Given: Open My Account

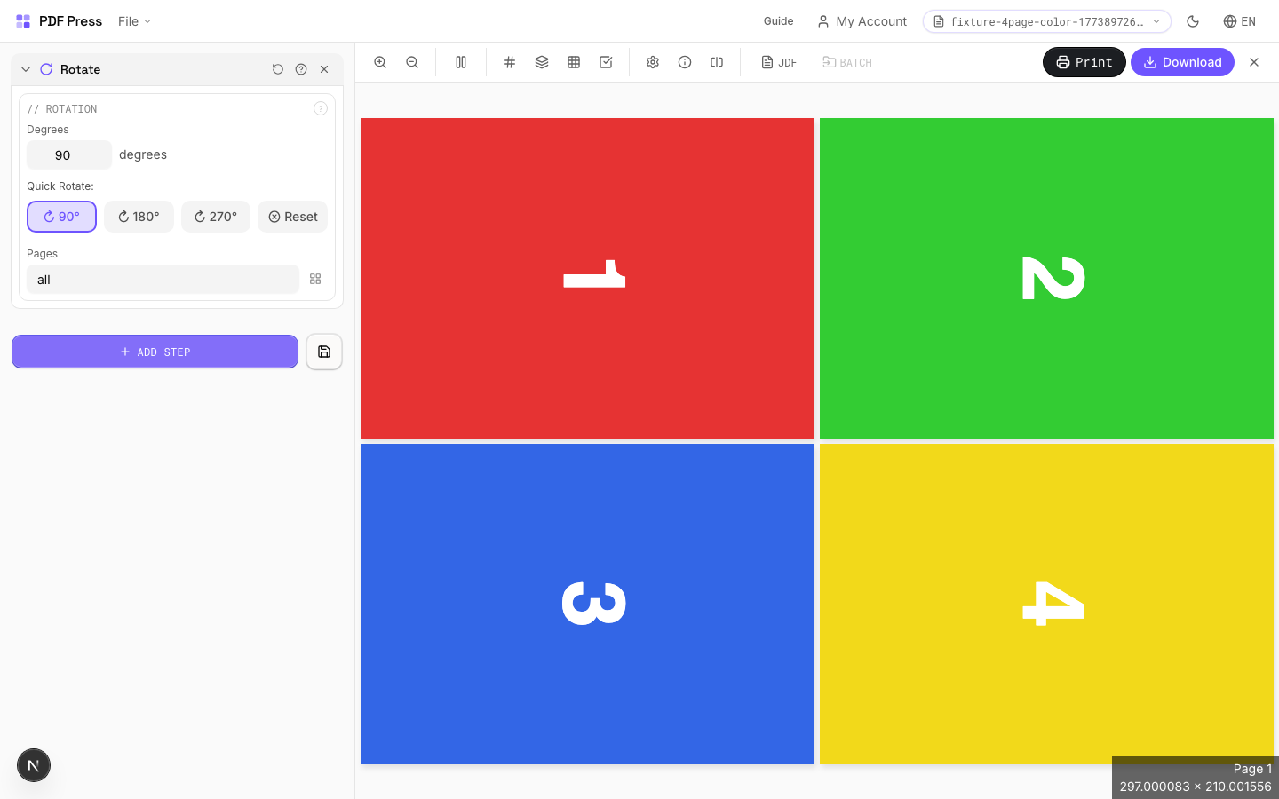Looking at the screenshot, I should (862, 21).
